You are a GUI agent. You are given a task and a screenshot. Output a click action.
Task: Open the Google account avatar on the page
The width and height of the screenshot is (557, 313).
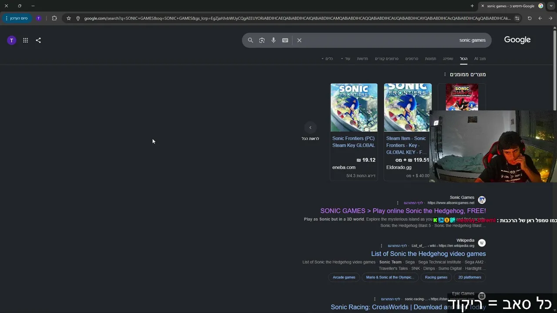click(x=12, y=40)
